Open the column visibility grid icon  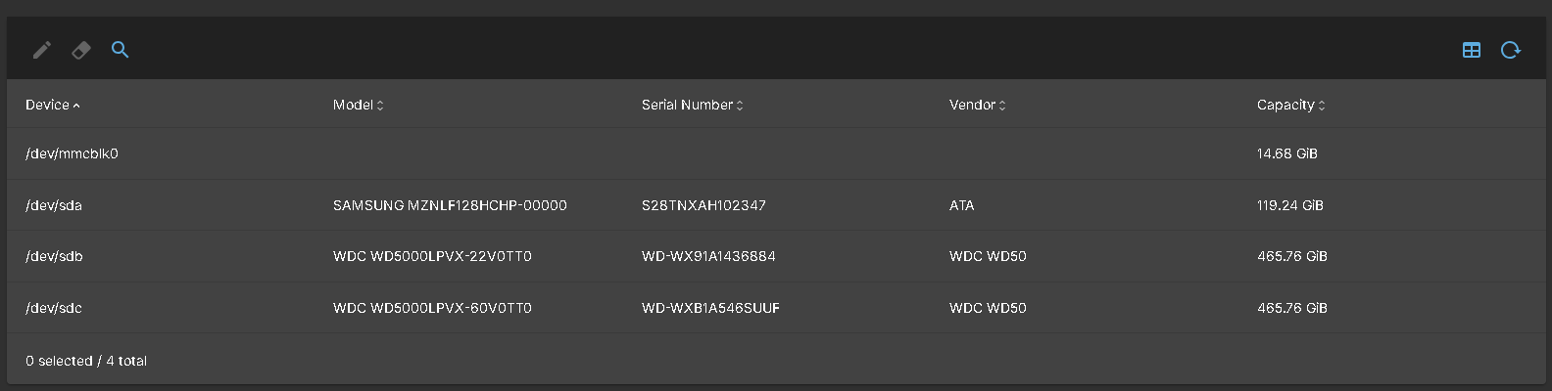[x=1471, y=50]
